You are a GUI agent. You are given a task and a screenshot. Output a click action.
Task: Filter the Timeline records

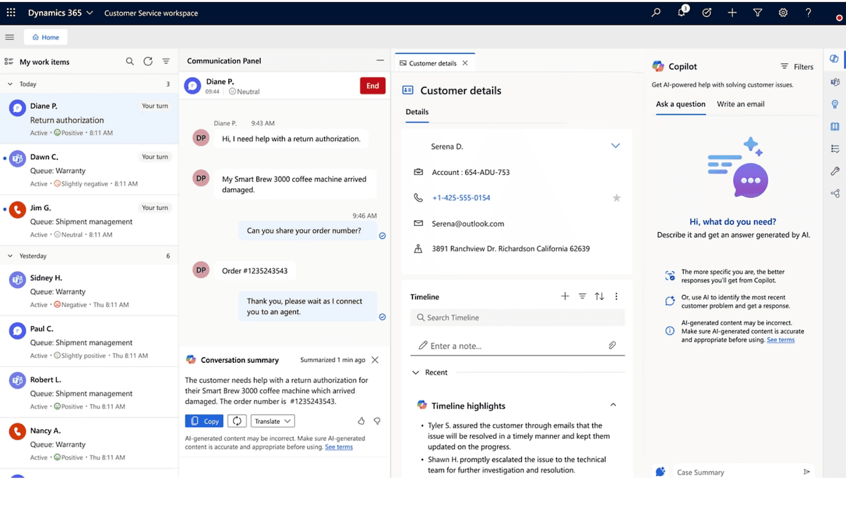582,296
